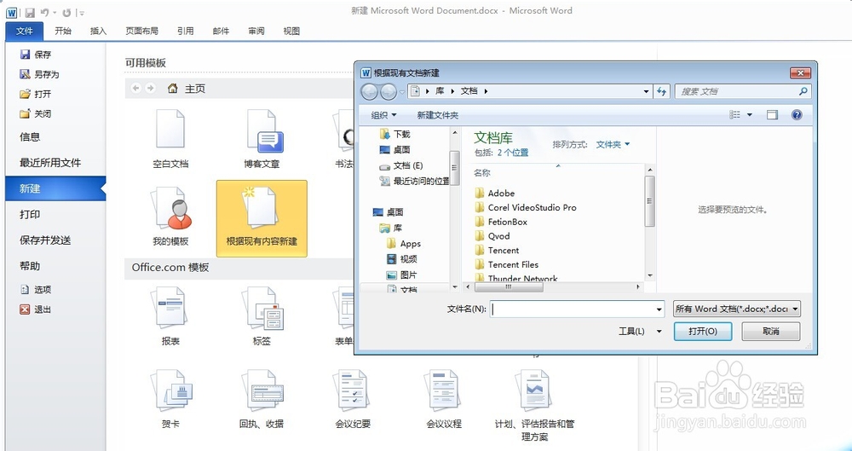Screen dimensions: 852x451
Task: Click the 主页 home icon in templates breadcrumb
Action: pos(173,88)
